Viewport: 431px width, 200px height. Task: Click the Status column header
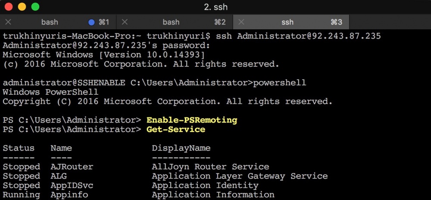19,148
